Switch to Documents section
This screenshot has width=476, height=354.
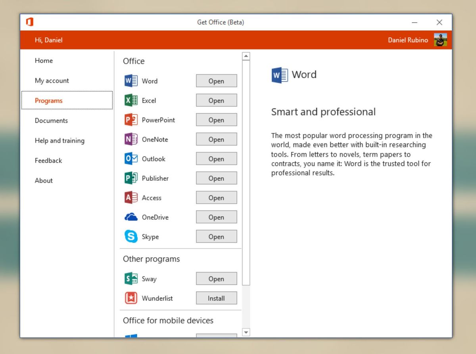click(51, 121)
